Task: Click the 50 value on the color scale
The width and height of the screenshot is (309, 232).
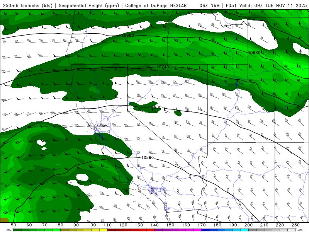Action: click(x=14, y=225)
